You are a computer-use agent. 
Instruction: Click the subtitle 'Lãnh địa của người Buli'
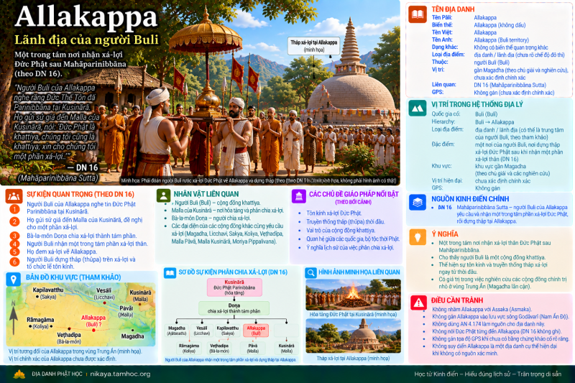tap(86, 40)
